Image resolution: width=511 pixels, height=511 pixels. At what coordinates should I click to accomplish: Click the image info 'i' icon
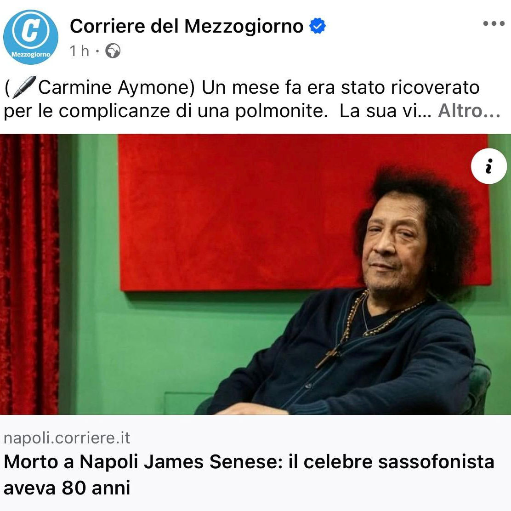click(488, 166)
